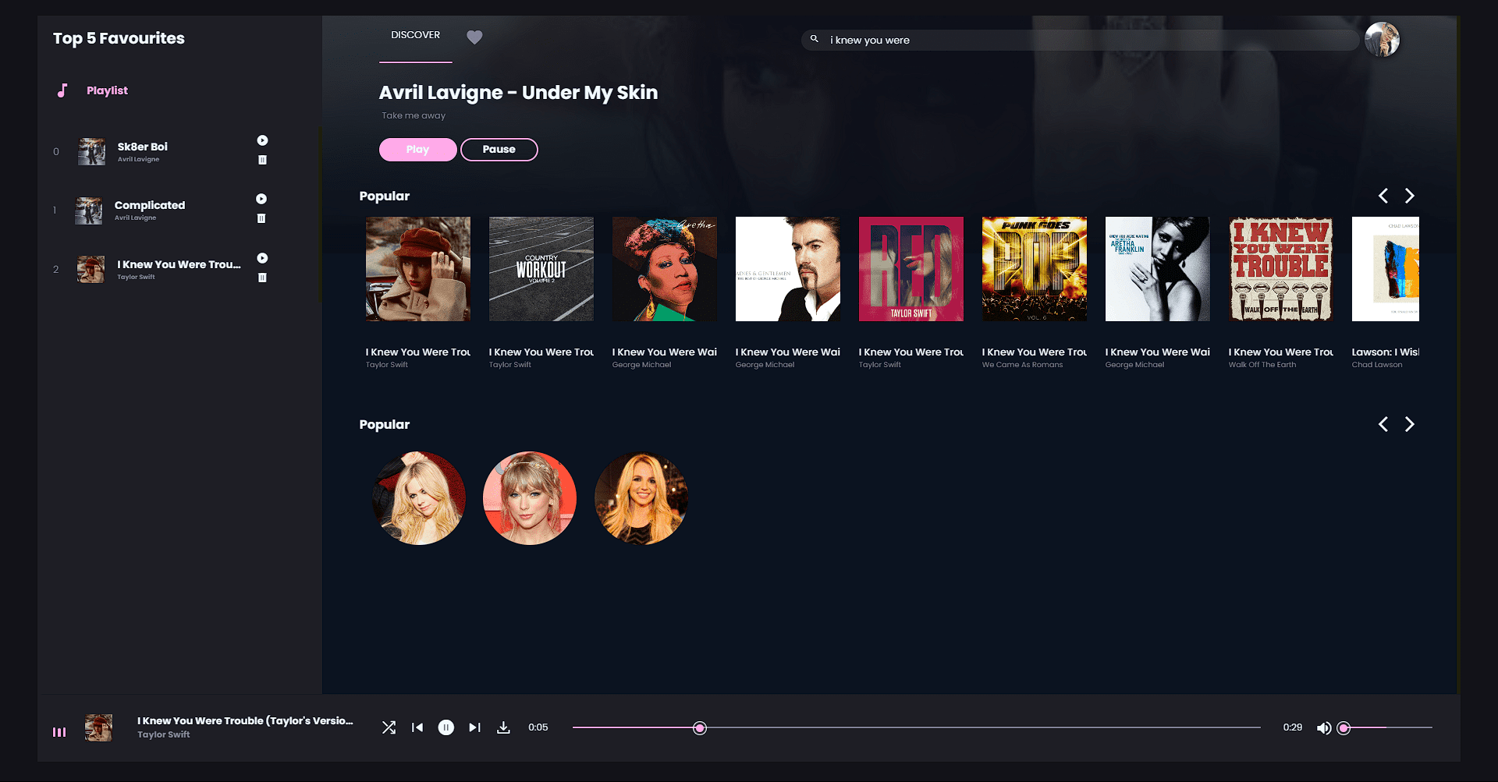Open Taylor Swift red-hat album cover

(418, 269)
